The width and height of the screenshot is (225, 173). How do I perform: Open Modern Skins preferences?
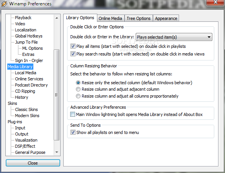point(27,116)
